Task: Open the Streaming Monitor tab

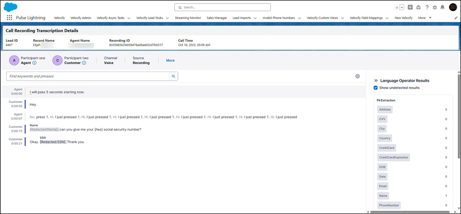Action: (x=188, y=18)
